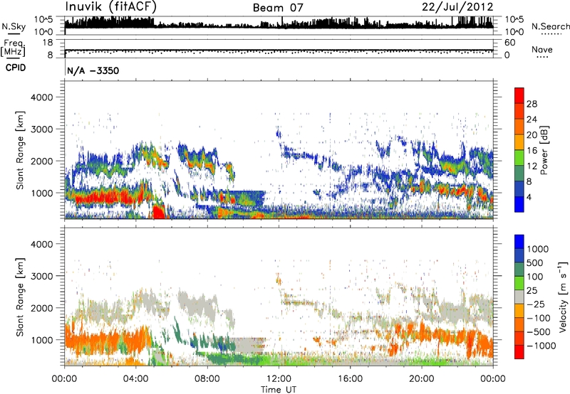This screenshot has height=394, width=570.
Task: Click the "-1000" tick on Velocity colorbar
Action: coord(541,346)
